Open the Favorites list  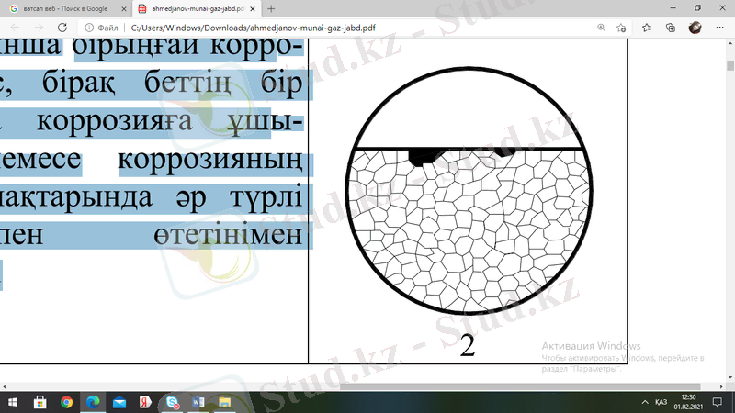point(647,28)
